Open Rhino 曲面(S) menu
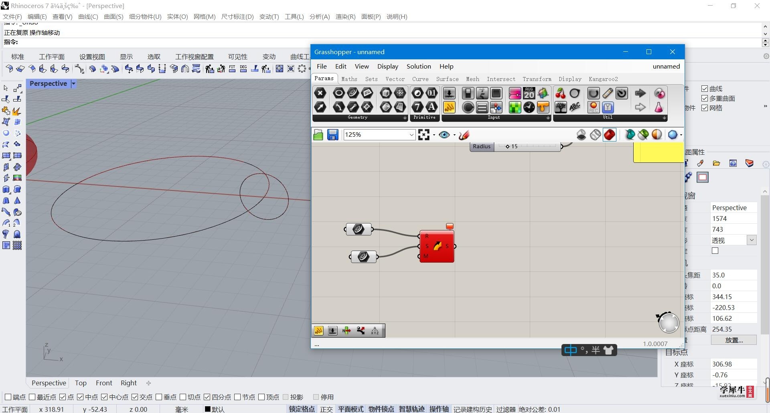 click(x=113, y=16)
